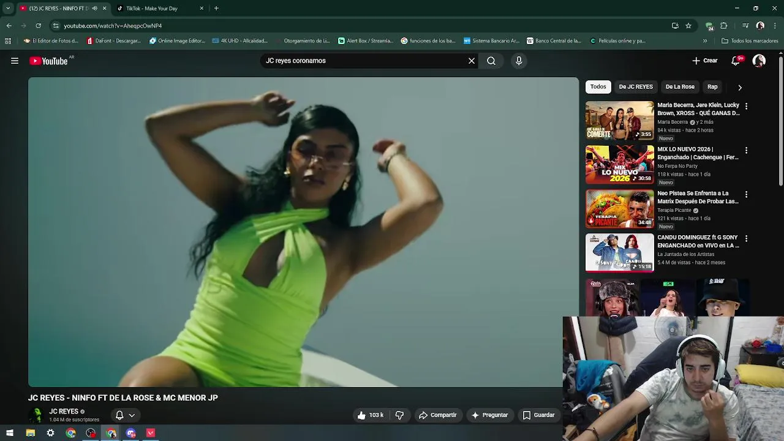Open YouTube notifications bell in the header
This screenshot has height=441, width=784.
coord(736,61)
